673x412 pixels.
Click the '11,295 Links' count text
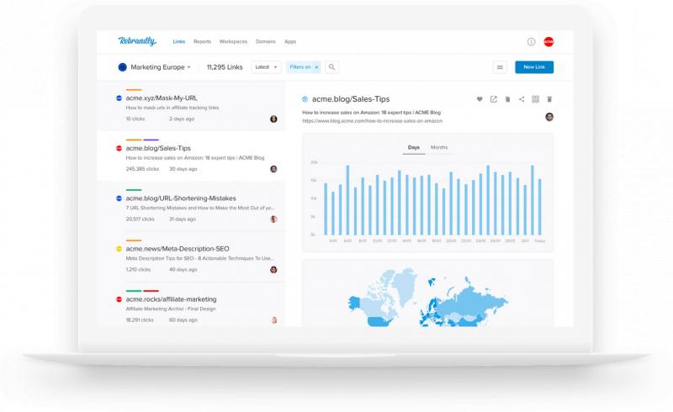coord(225,67)
